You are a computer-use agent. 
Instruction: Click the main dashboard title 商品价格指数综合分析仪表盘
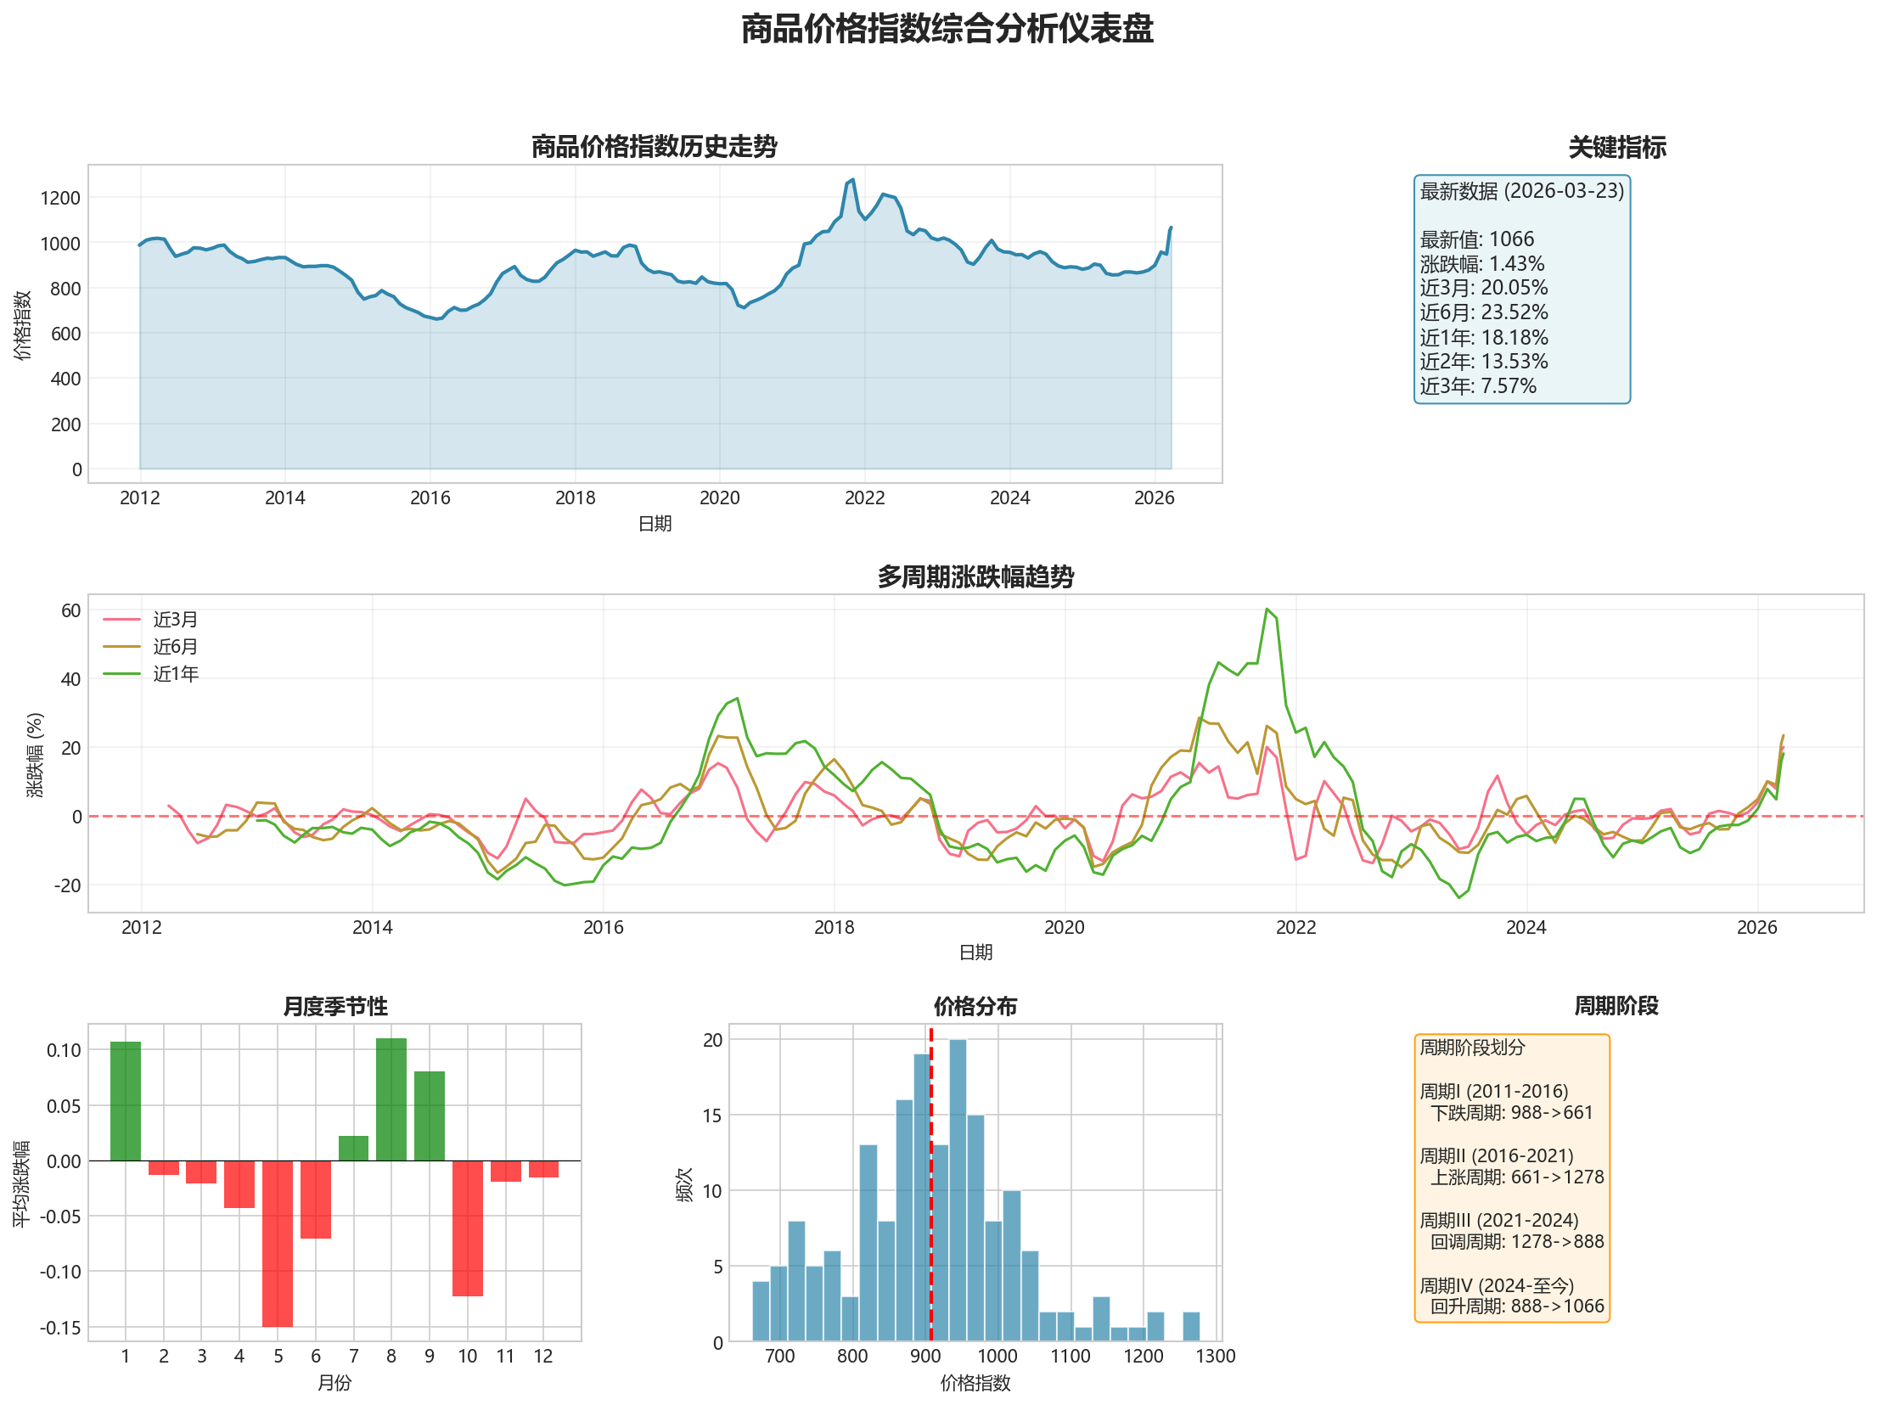coord(947,30)
